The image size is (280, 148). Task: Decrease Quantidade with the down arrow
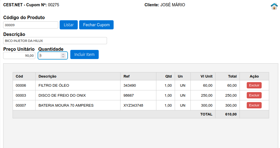point(63,57)
